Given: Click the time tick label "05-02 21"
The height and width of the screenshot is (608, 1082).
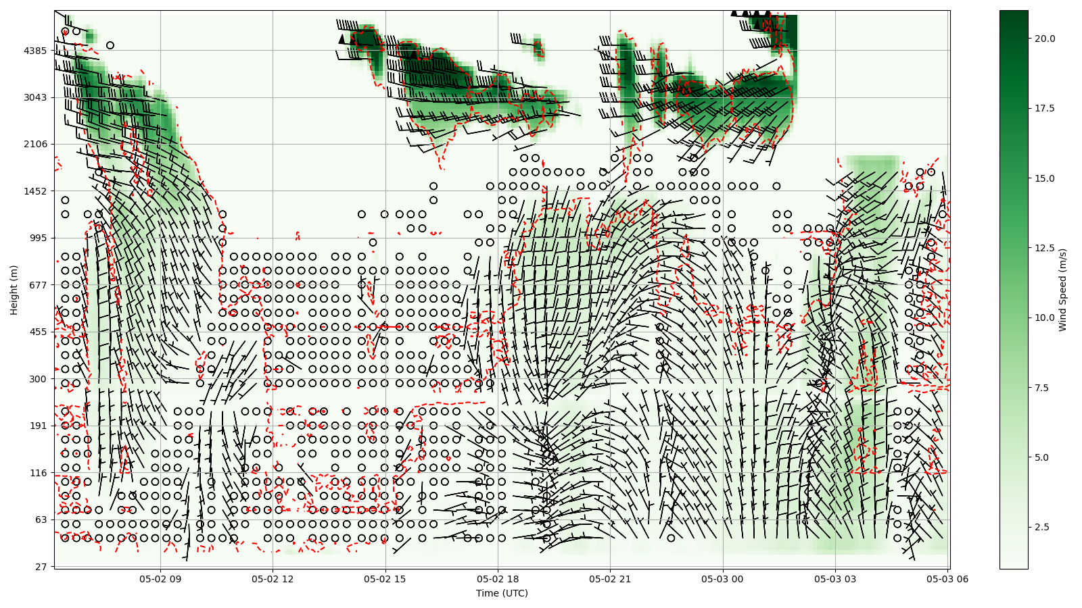Looking at the screenshot, I should point(610,578).
